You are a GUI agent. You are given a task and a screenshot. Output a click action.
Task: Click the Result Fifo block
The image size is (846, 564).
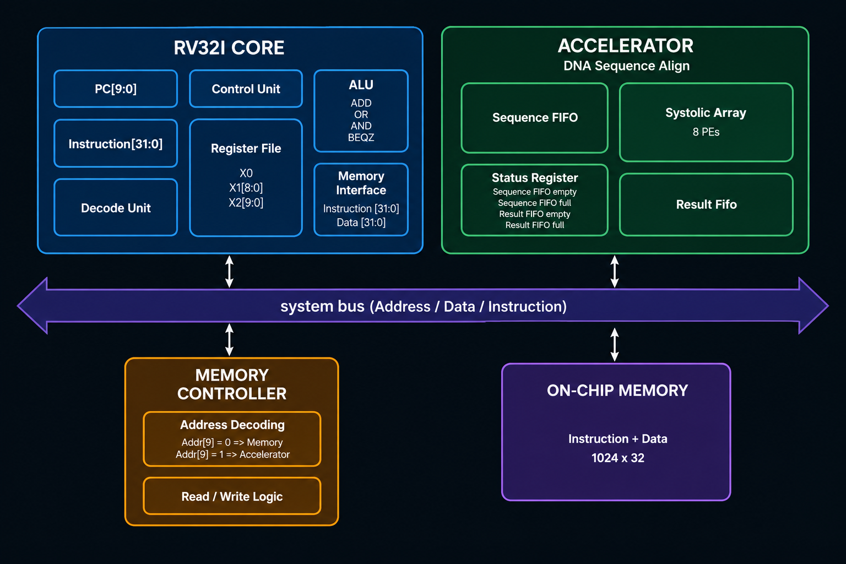click(707, 204)
